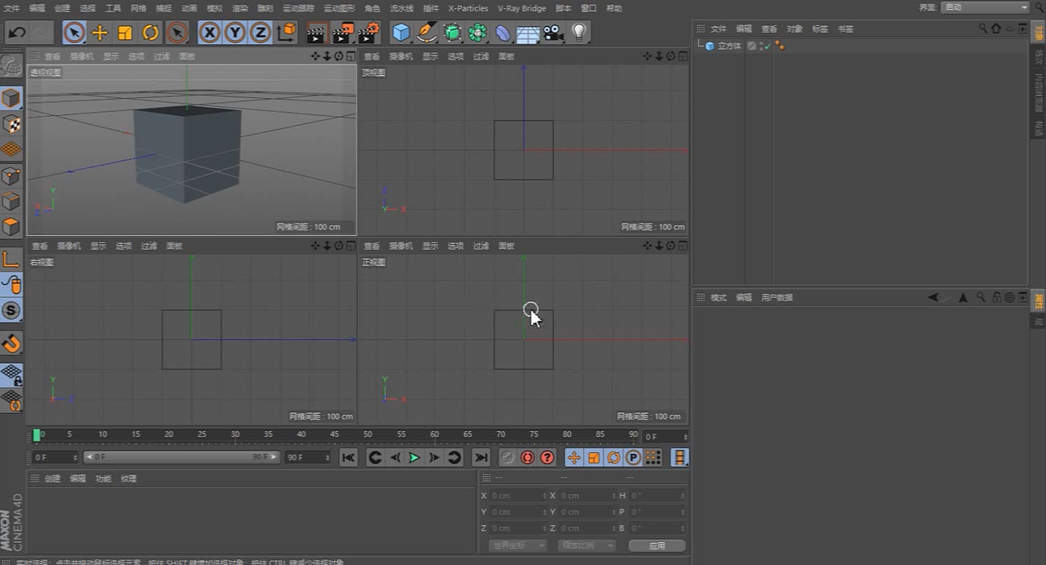Maximize the perspective viewport toggle icon

point(351,56)
